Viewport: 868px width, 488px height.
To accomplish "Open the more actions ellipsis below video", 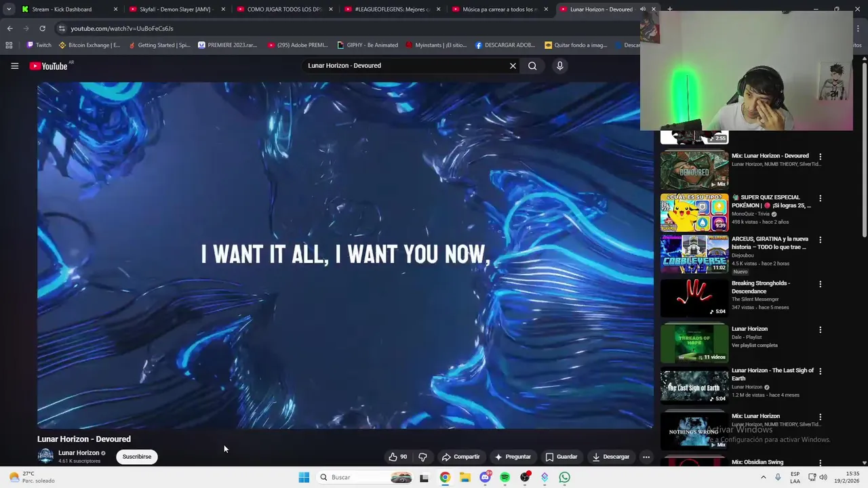I will coord(646,457).
